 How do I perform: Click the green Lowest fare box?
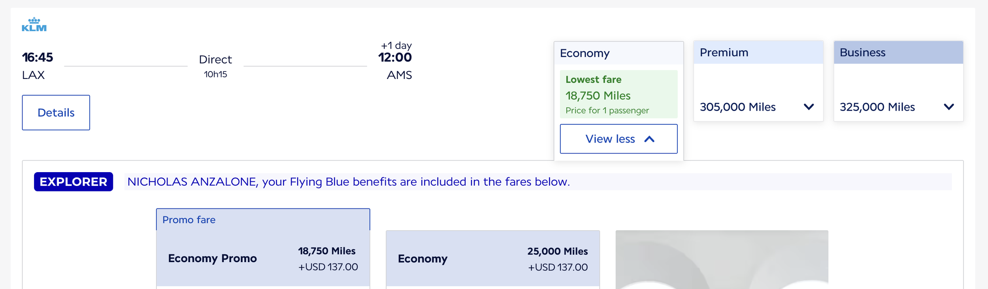click(618, 94)
